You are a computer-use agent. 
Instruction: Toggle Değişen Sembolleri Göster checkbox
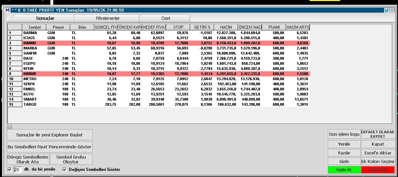[x=64, y=169]
